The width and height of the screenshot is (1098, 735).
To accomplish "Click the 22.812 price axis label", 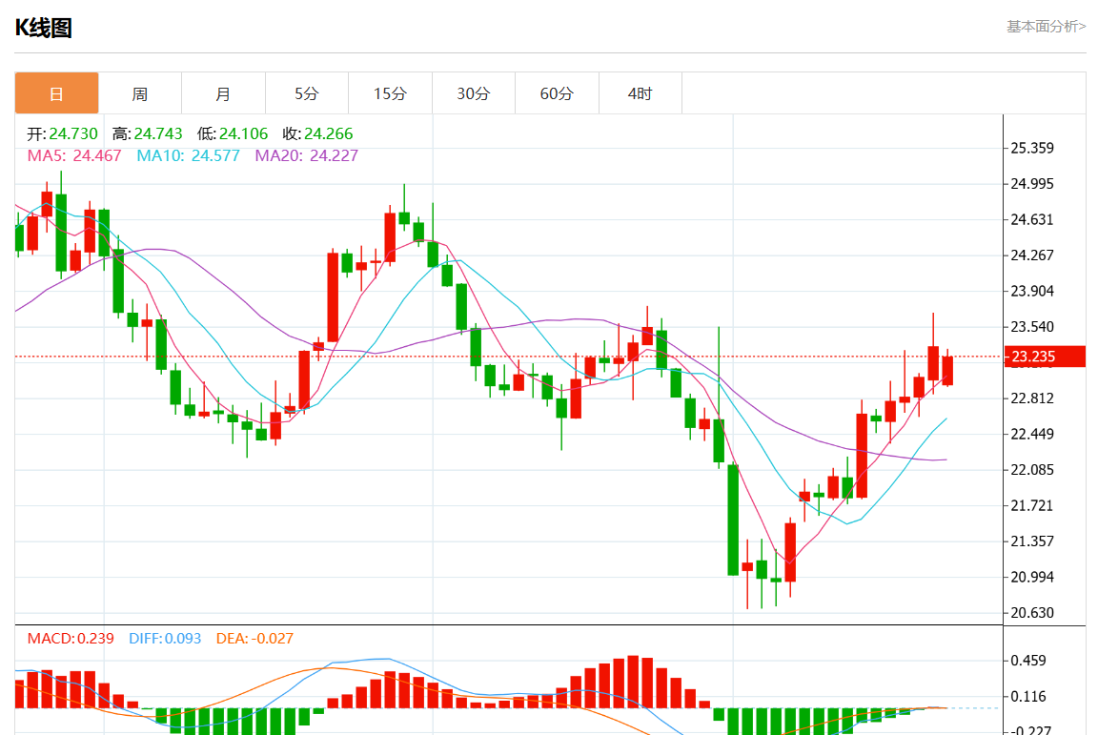I will click(1032, 398).
